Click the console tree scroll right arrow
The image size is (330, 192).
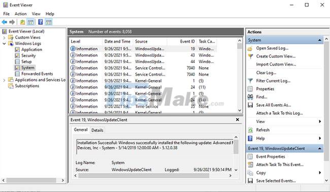click(x=63, y=180)
